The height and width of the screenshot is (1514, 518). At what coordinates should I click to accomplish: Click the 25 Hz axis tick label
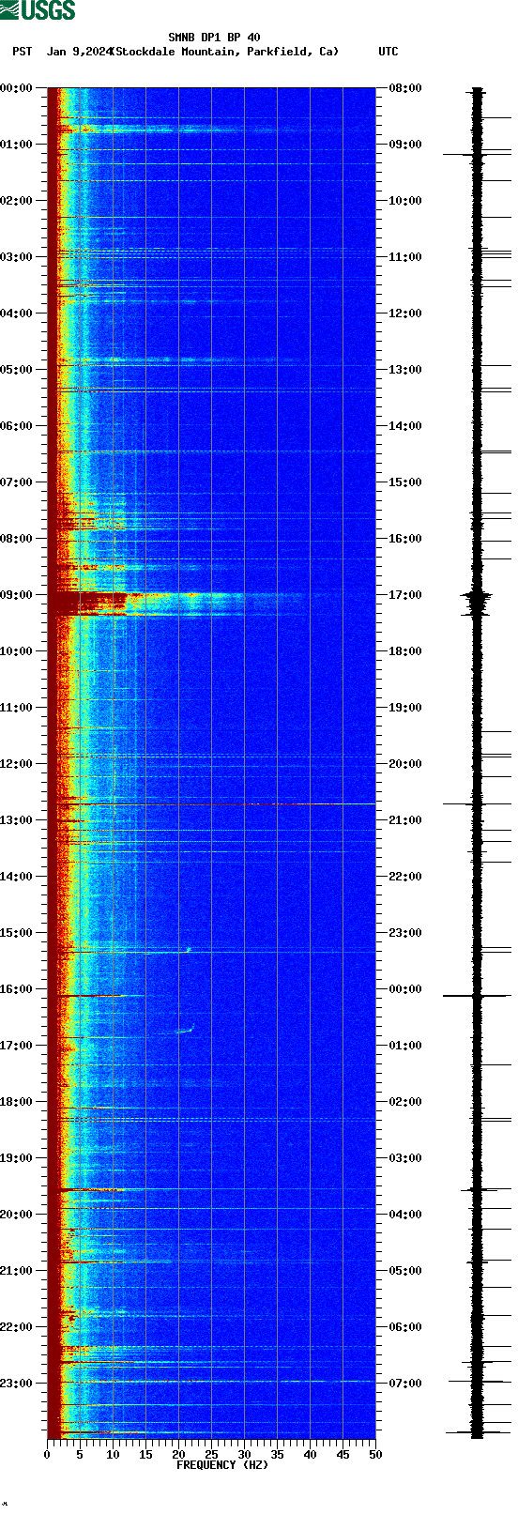tap(211, 1455)
